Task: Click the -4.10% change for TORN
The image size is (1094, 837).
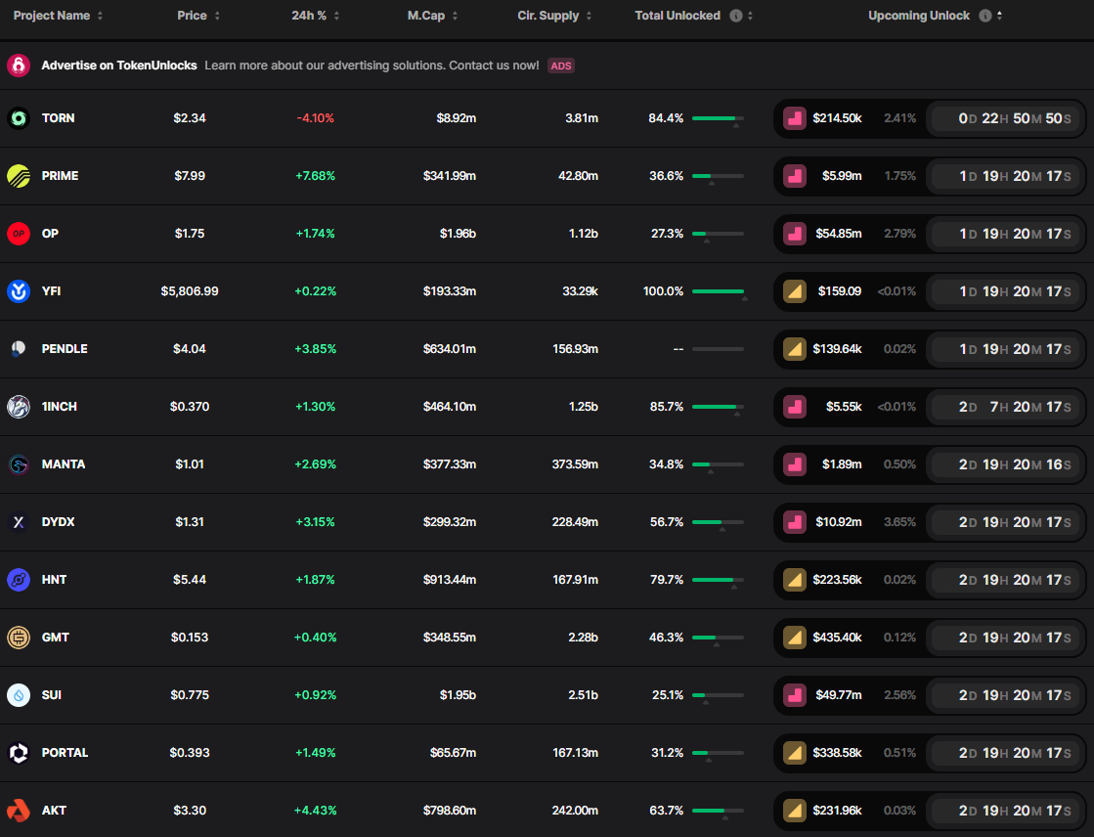Action: [316, 118]
